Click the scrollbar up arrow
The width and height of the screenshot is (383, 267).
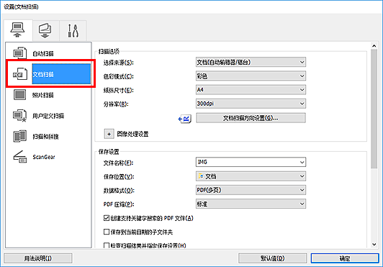pos(374,45)
